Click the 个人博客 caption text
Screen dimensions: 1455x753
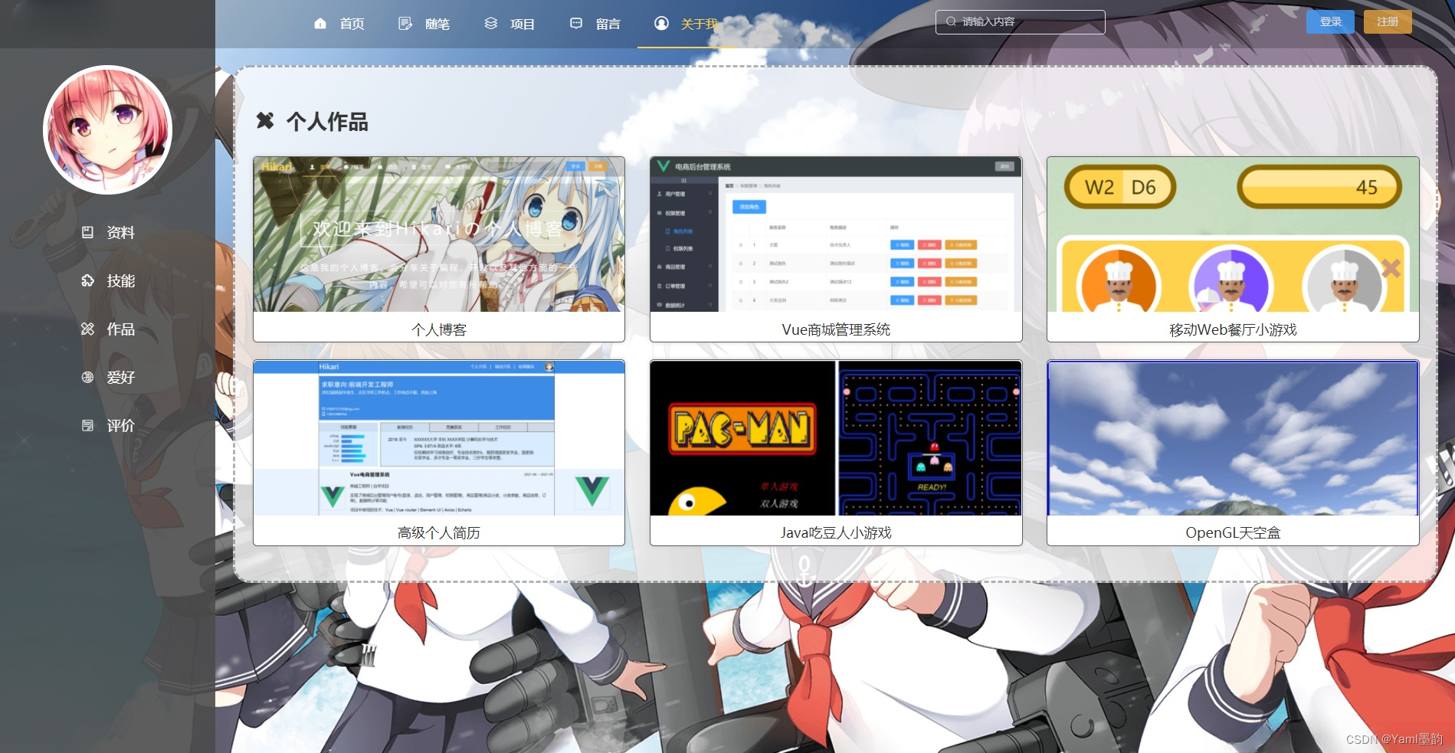[x=439, y=329]
